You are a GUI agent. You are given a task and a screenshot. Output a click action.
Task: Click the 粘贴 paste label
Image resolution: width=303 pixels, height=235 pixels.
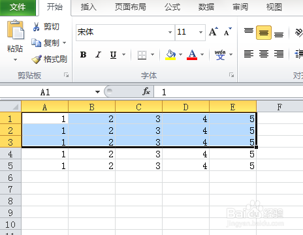click(15, 48)
